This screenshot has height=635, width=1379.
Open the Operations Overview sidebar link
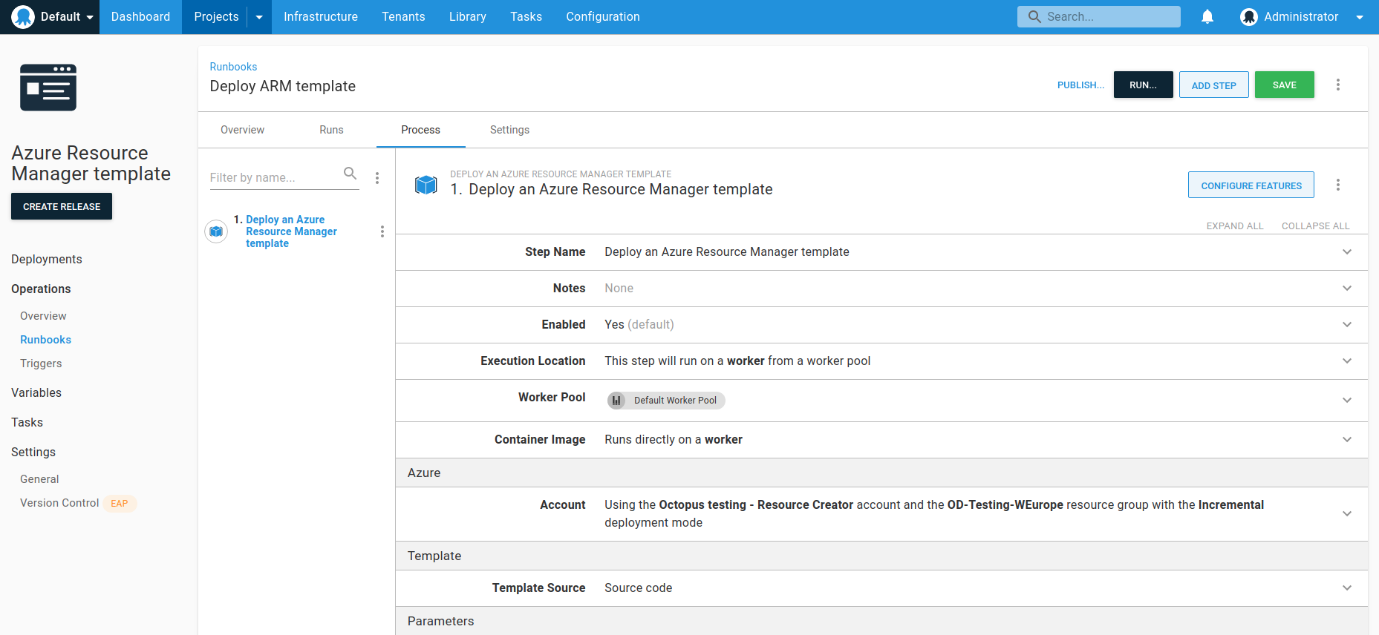(43, 316)
